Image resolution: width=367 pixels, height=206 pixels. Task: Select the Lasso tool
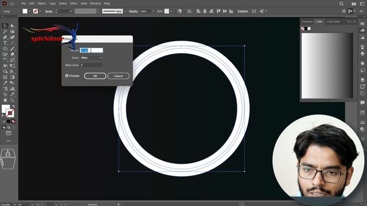pyautogui.click(x=12, y=31)
